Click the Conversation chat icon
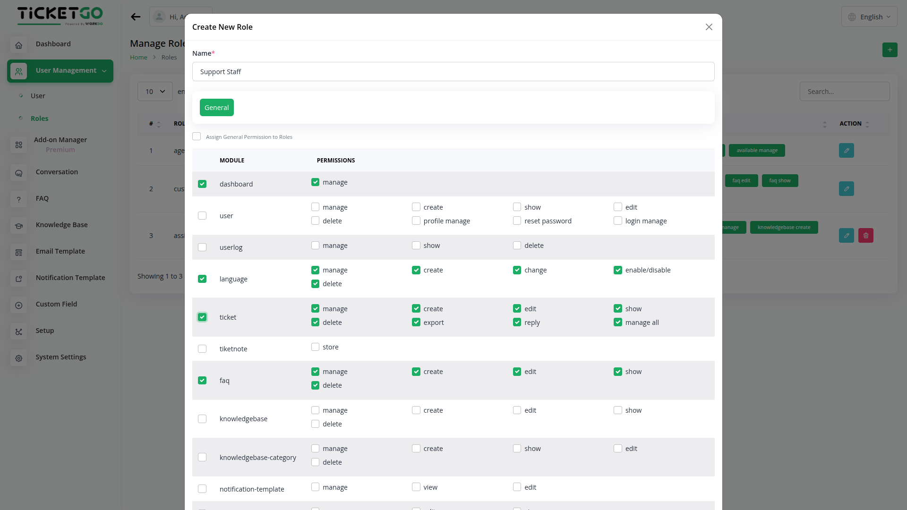 (18, 173)
